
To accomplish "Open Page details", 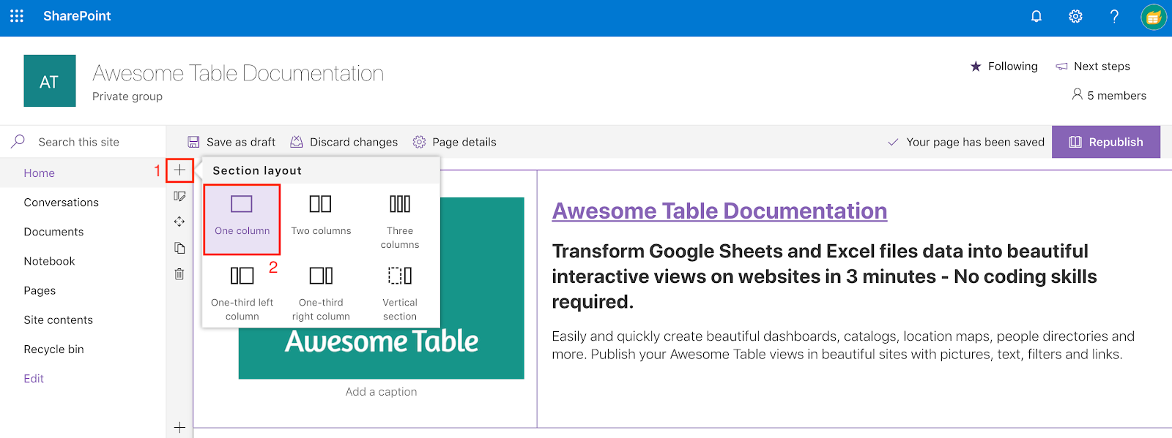I will point(454,142).
